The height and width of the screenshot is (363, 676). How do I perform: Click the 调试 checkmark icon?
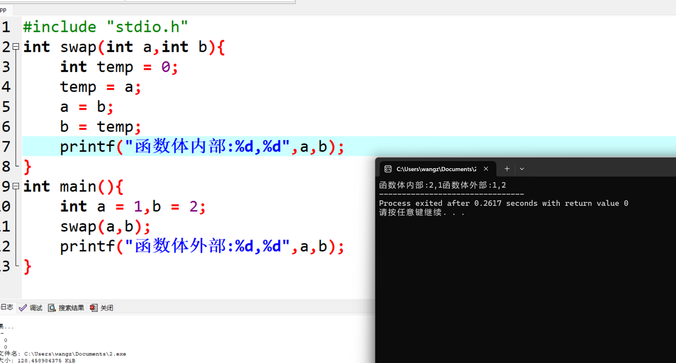23,308
